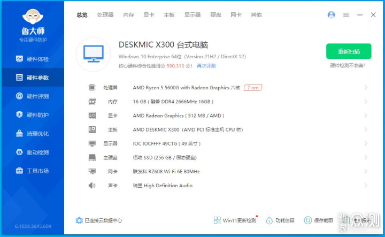This screenshot has width=385, height=237.
Task: Click the 显示器 monitor row icon
Action: (92, 143)
